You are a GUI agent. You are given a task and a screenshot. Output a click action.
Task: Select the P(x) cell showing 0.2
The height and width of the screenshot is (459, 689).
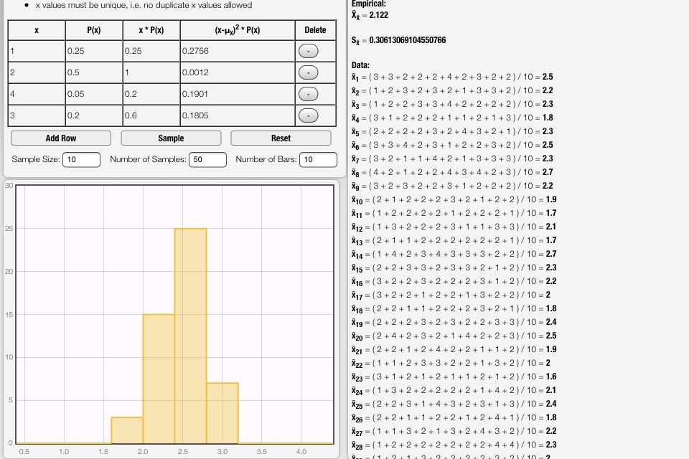(94, 115)
